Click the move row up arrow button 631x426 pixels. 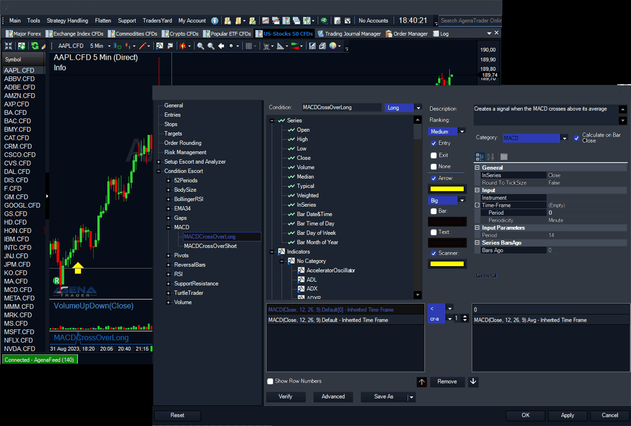(x=422, y=382)
